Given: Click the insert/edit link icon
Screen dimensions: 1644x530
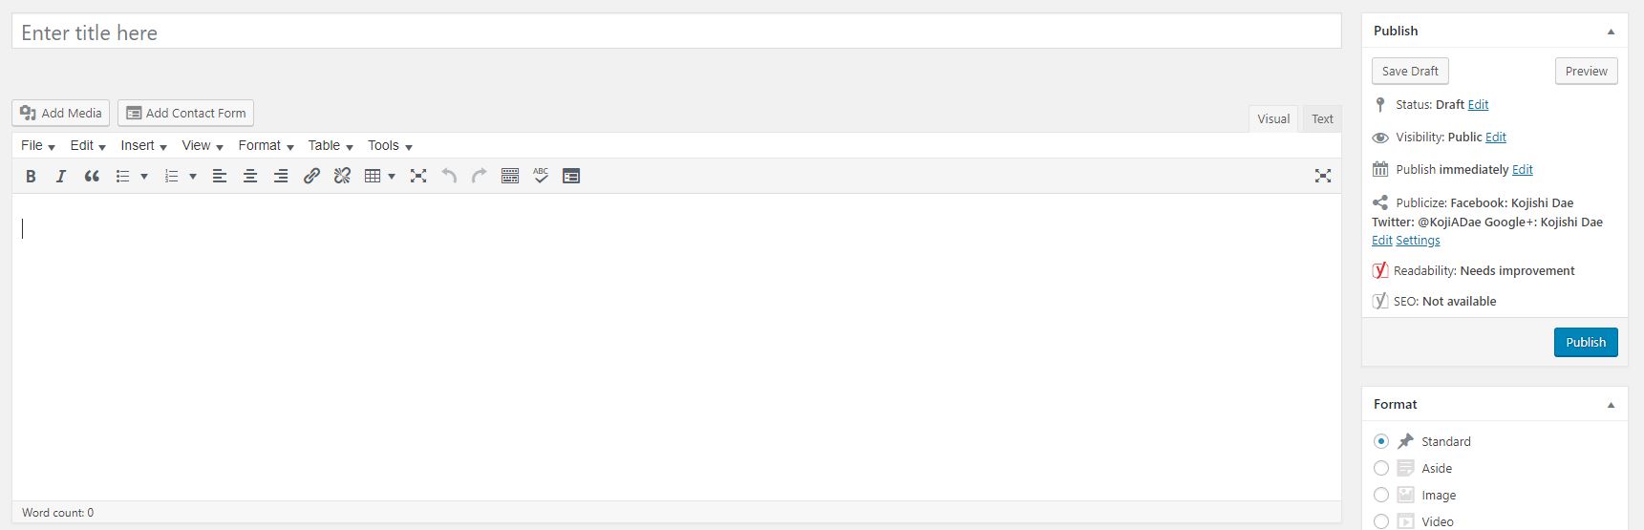Looking at the screenshot, I should coord(311,176).
